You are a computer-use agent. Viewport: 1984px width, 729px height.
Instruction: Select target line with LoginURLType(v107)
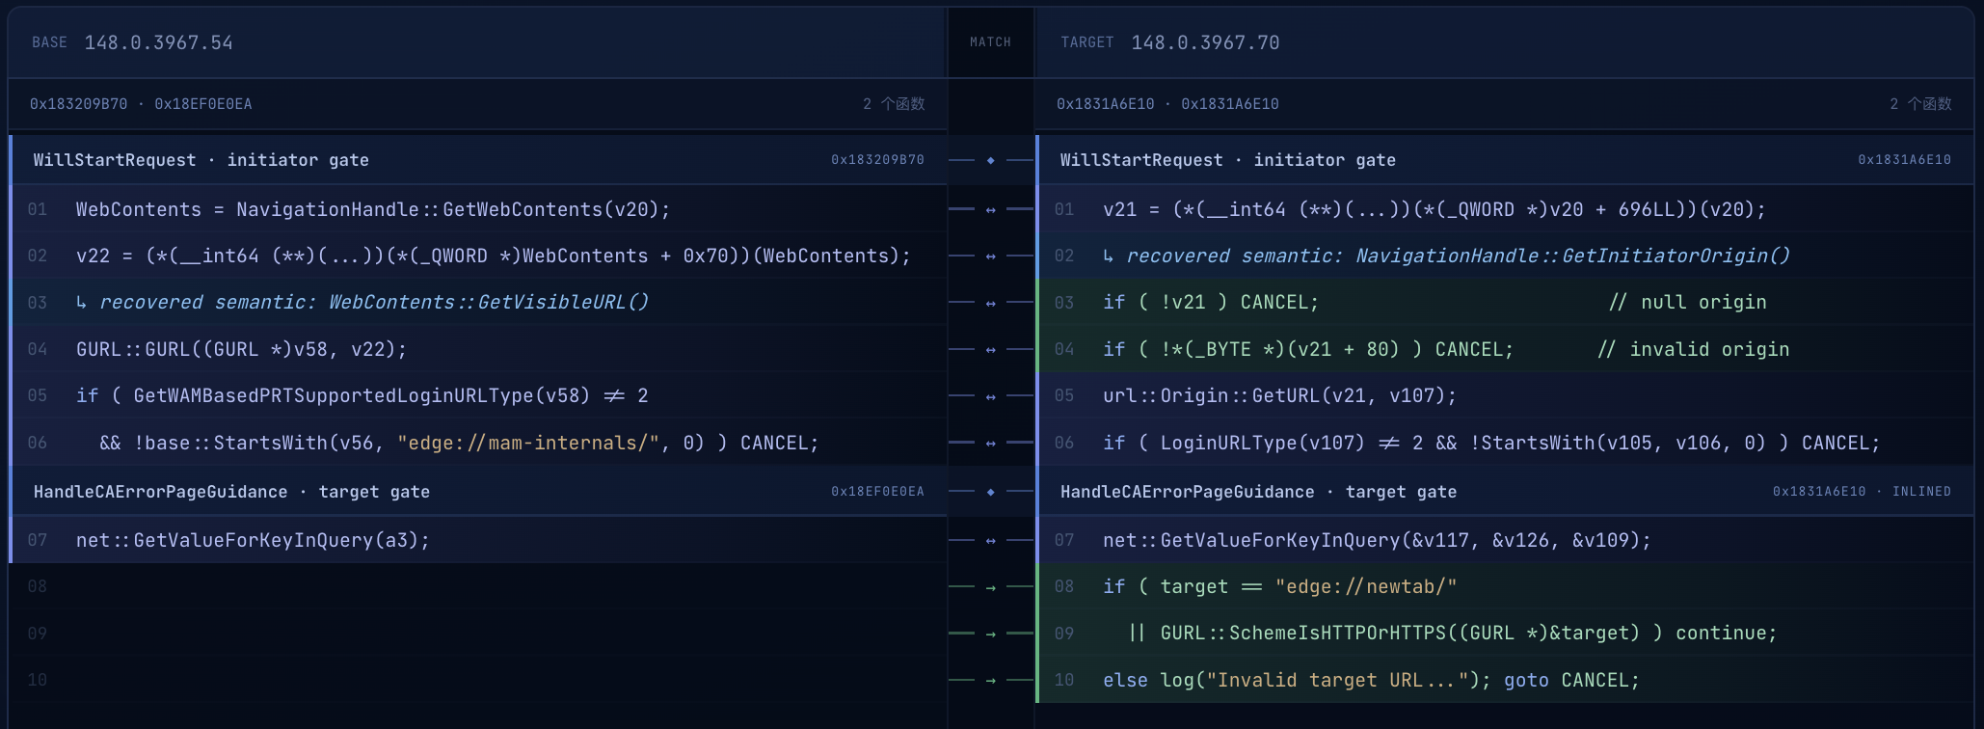[1506, 443]
